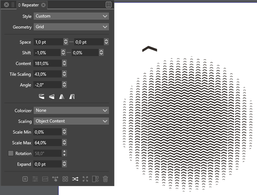Open the panel options menu icon
257x195 pixels.
click(x=109, y=5)
